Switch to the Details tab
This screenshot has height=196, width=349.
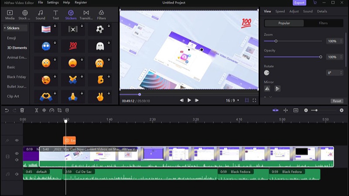click(x=322, y=11)
